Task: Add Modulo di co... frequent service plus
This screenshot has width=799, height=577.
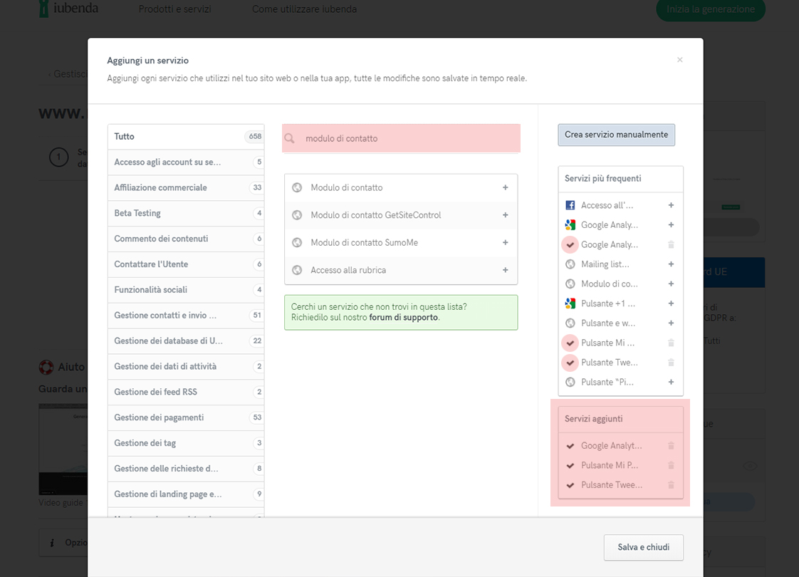Action: pyautogui.click(x=671, y=284)
